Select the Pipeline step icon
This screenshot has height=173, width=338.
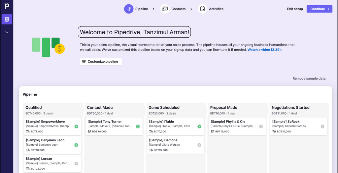point(129,9)
